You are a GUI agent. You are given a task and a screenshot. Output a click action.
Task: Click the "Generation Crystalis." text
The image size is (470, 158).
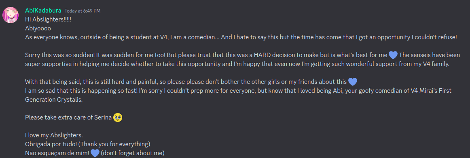[x=54, y=100]
